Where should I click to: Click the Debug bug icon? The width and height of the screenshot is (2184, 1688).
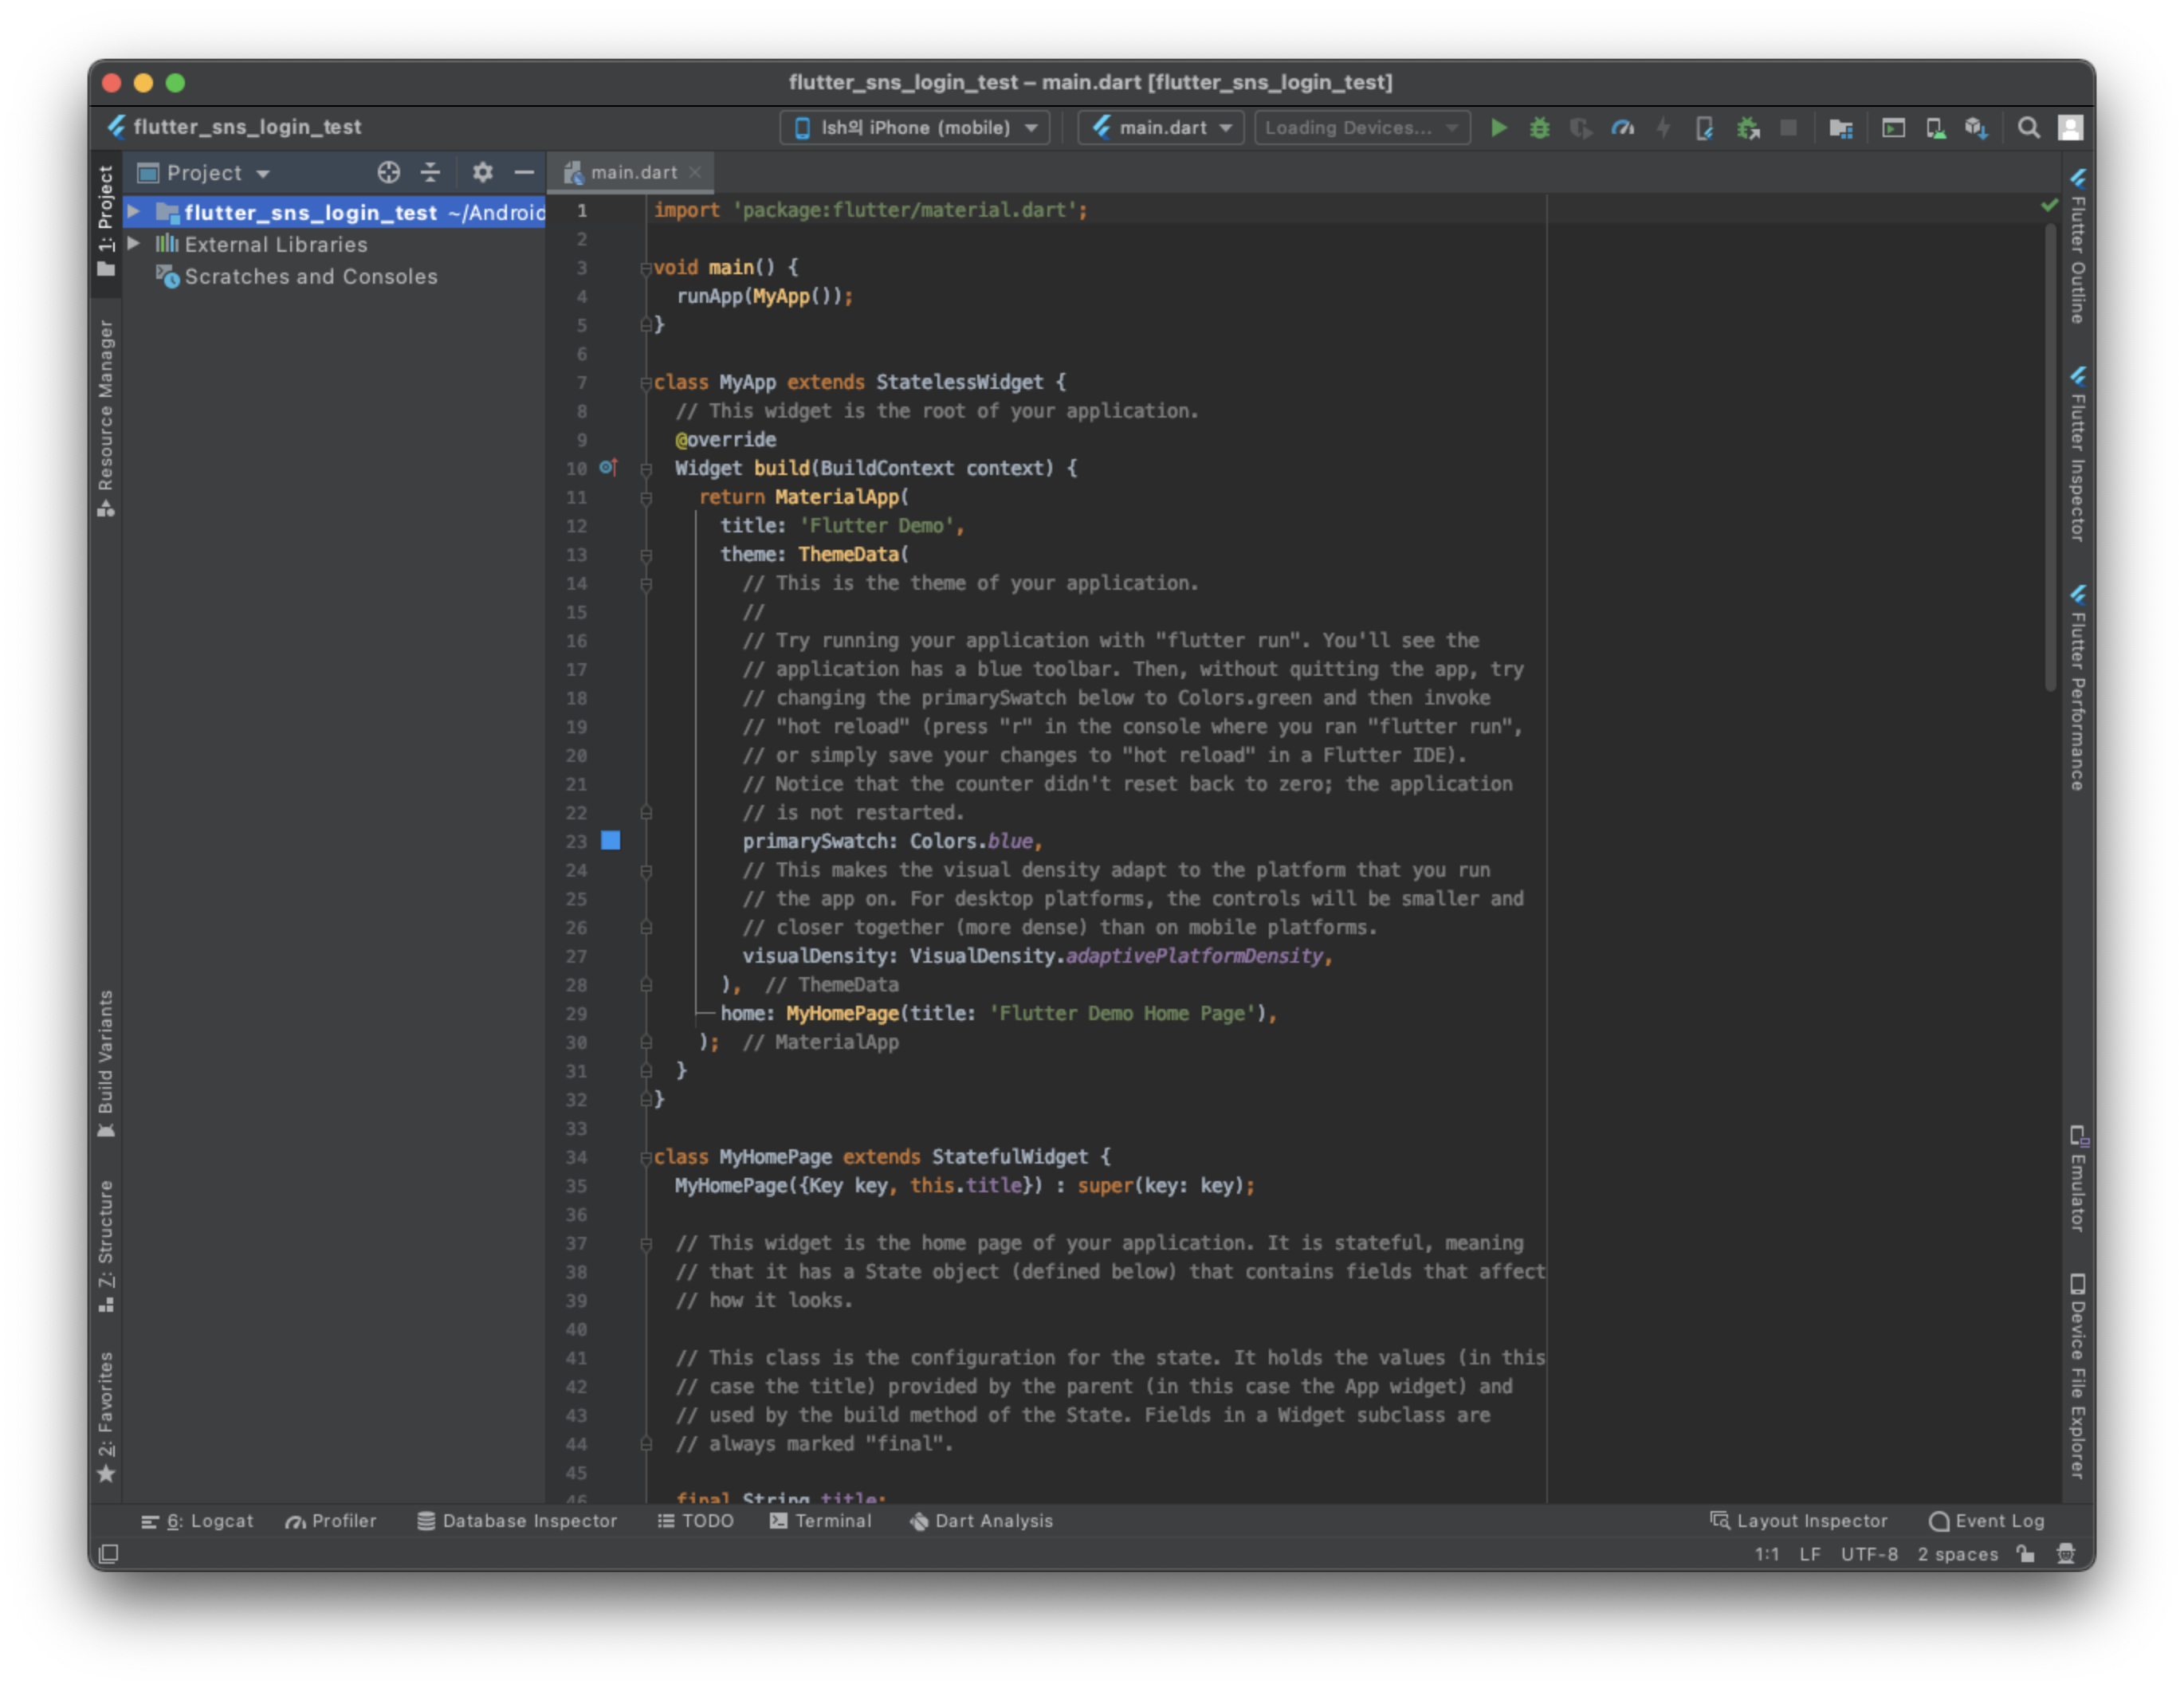[1539, 128]
